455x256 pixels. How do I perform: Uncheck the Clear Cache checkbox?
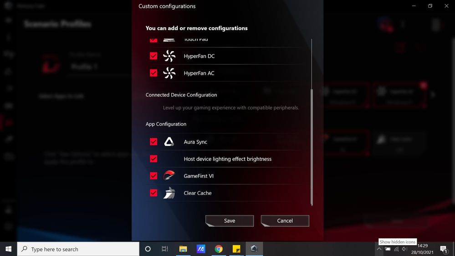[x=153, y=193]
